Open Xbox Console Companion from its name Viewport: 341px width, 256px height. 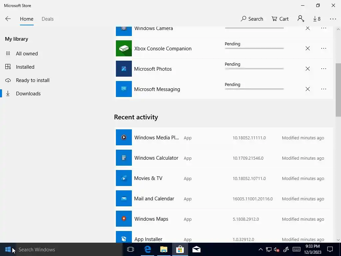[x=163, y=49]
